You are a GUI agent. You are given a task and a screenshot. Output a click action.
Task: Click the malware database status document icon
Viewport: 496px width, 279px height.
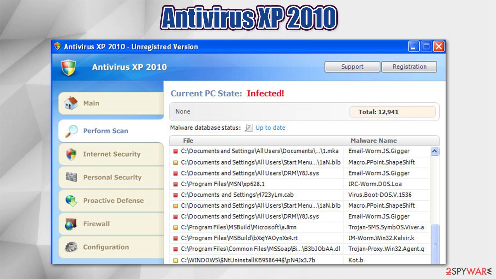tap(249, 128)
